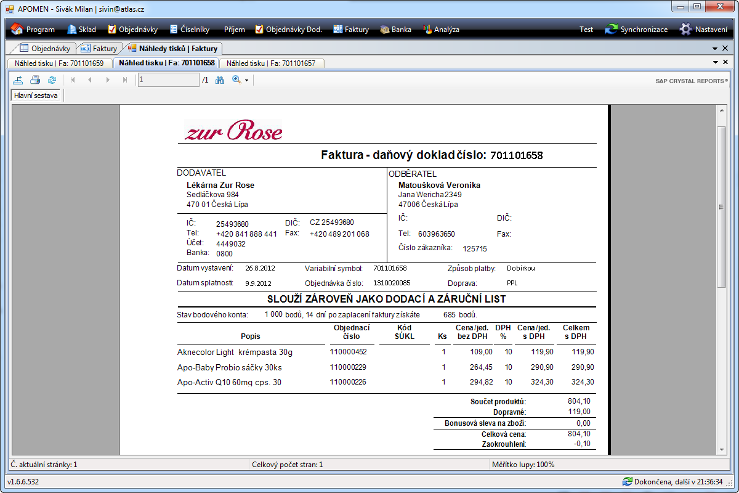This screenshot has height=493, width=739.
Task: Select the Hlavní sestava report tab
Action: 36,96
